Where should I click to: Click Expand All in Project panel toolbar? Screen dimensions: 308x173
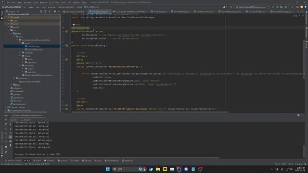(x=45, y=12)
